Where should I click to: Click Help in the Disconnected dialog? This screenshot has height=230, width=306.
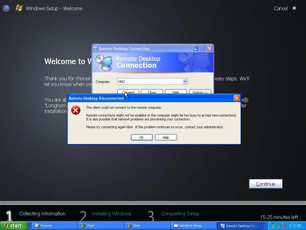(x=166, y=137)
